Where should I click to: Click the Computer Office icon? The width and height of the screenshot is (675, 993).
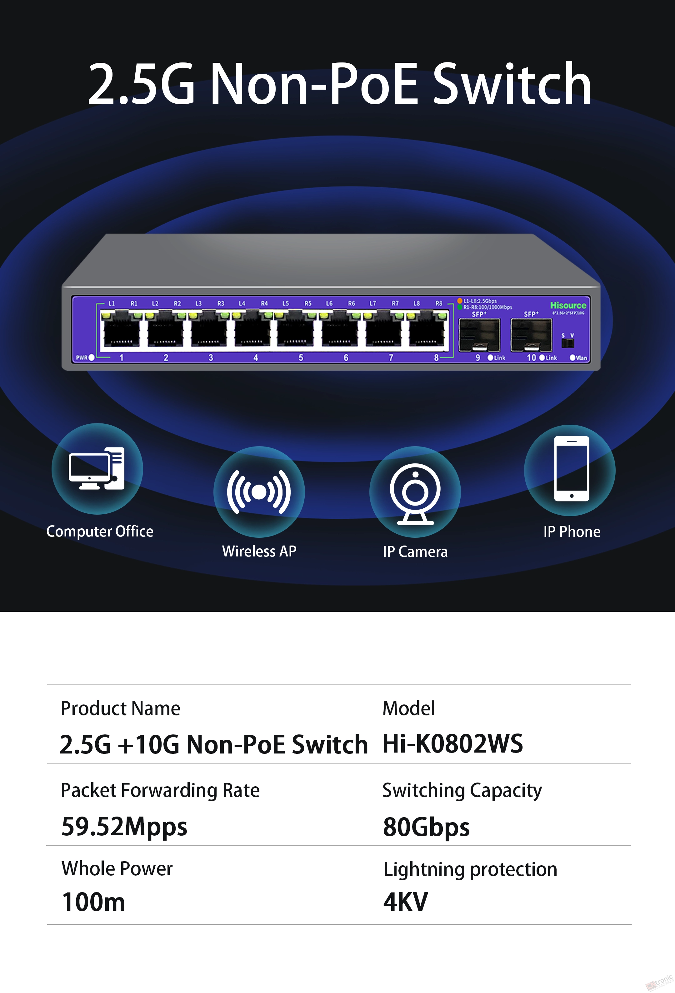(x=97, y=468)
